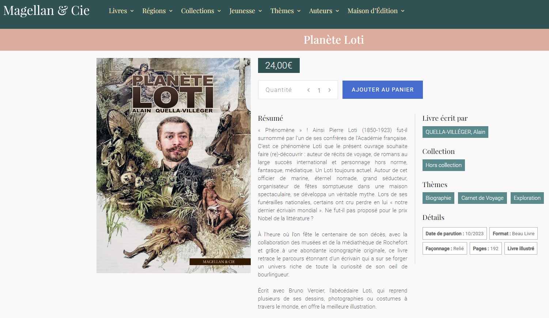Click the Format Beau Livre detail
The image size is (549, 318).
pos(513,234)
